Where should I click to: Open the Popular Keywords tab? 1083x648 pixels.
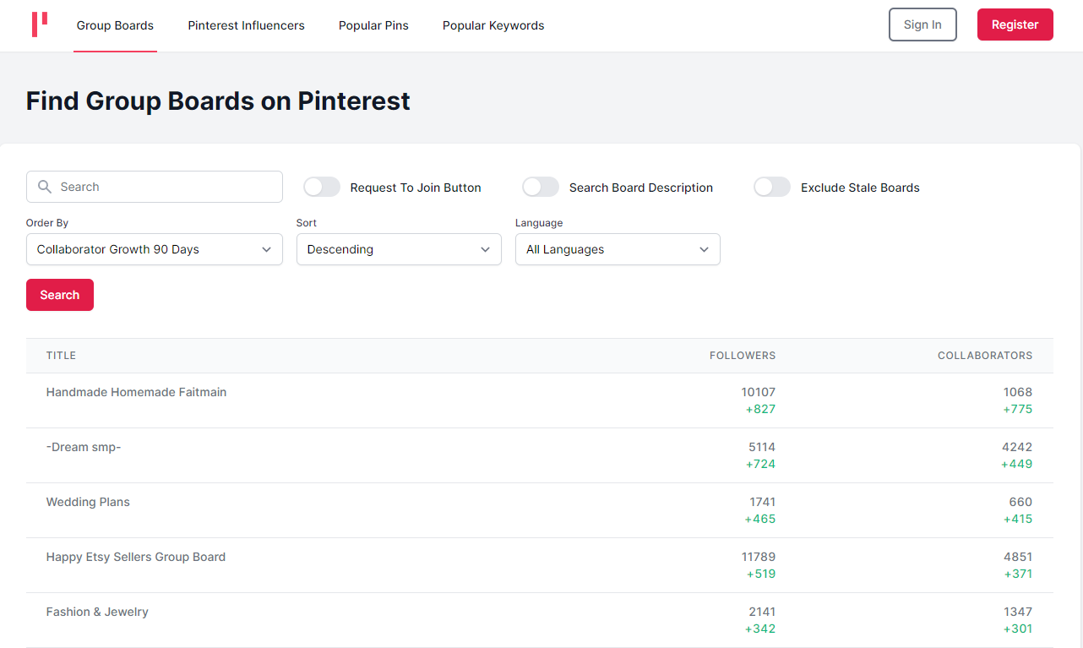tap(493, 25)
